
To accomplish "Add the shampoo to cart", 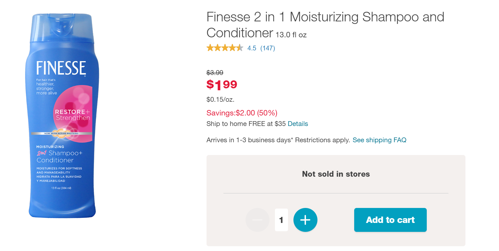I will 390,220.
